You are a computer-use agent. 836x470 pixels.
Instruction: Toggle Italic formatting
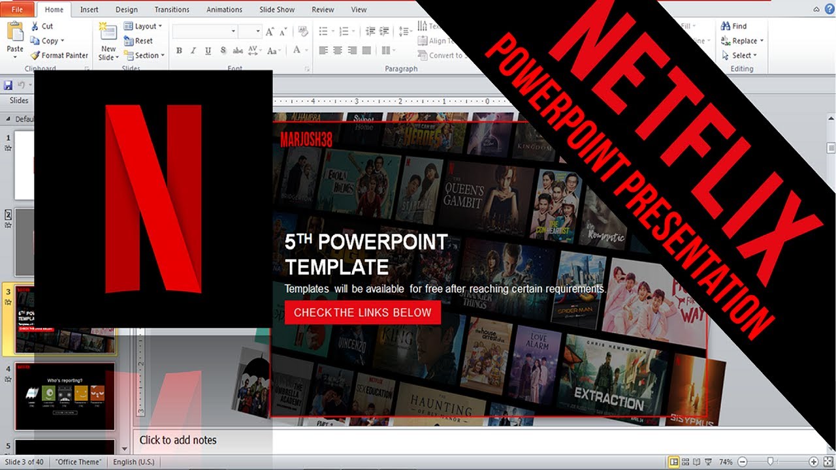click(x=193, y=50)
